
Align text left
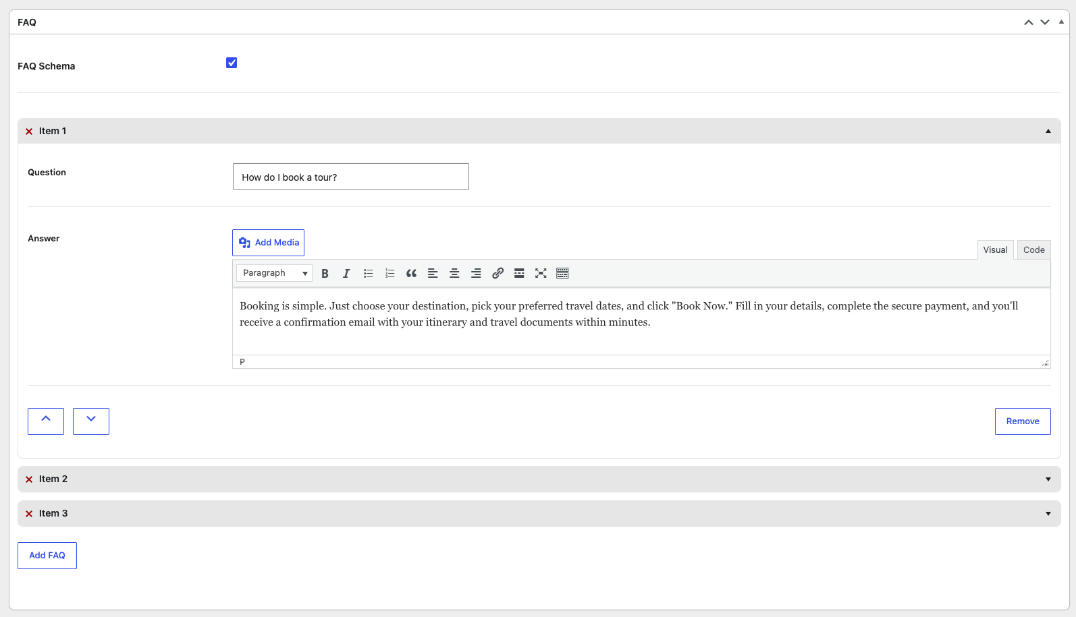(x=433, y=273)
